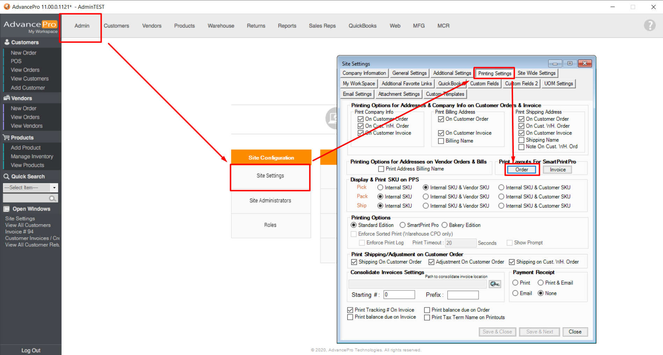Click the Vendors truck icon in sidebar
Screen dimensions: 663x355
point(7,98)
